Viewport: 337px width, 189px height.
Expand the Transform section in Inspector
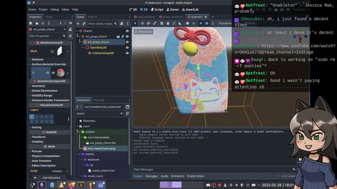click(x=38, y=137)
